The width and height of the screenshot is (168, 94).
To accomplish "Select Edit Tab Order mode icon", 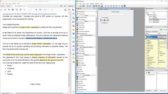I will coord(102,6).
